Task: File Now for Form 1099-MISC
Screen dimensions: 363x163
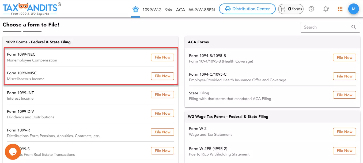Action: [x=162, y=76]
